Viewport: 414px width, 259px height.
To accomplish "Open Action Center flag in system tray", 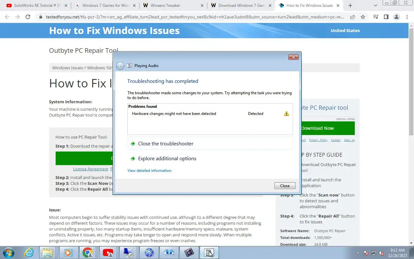I will (x=366, y=253).
